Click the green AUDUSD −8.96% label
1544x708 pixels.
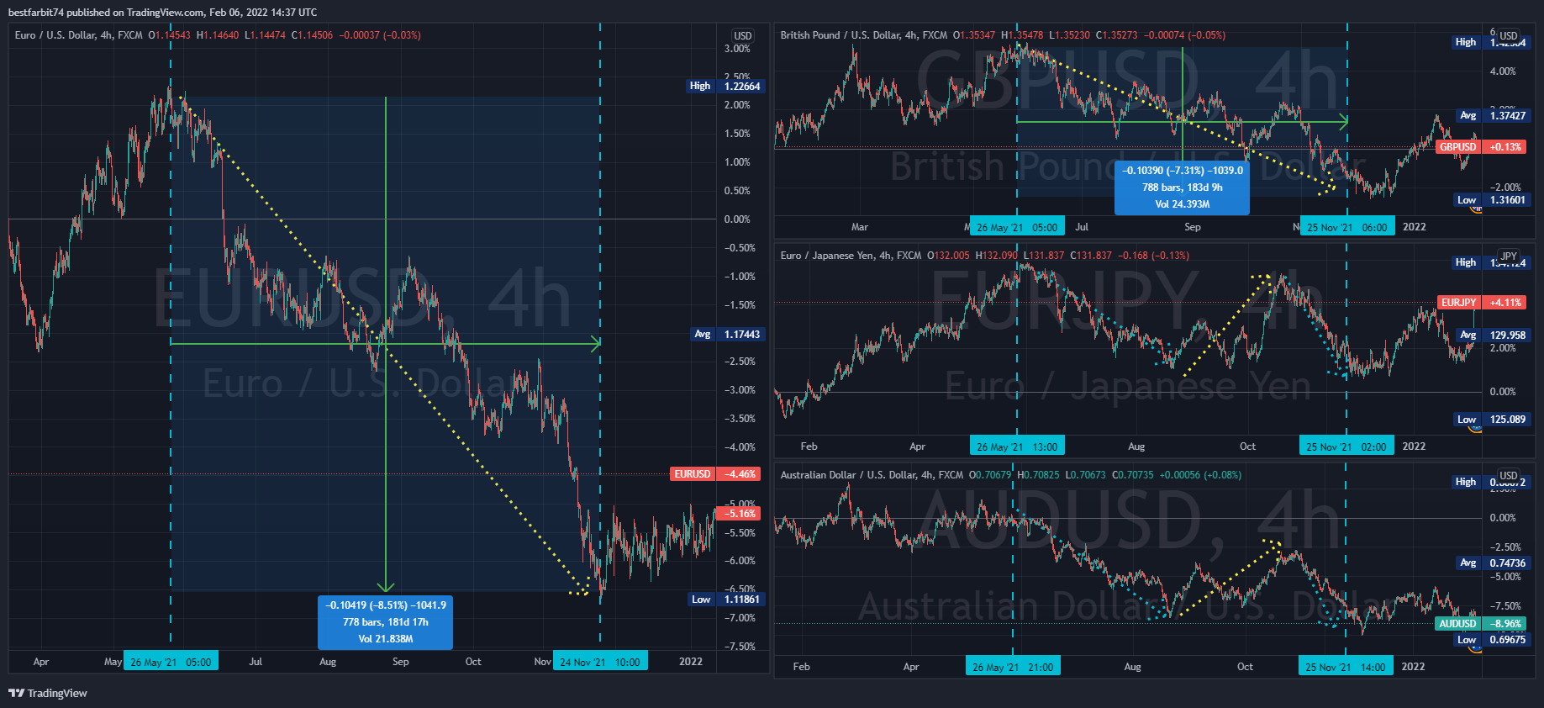[x=1482, y=624]
